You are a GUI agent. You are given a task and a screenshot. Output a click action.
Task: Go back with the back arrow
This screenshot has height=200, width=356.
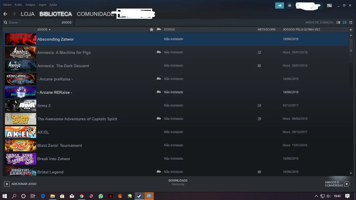5,14
